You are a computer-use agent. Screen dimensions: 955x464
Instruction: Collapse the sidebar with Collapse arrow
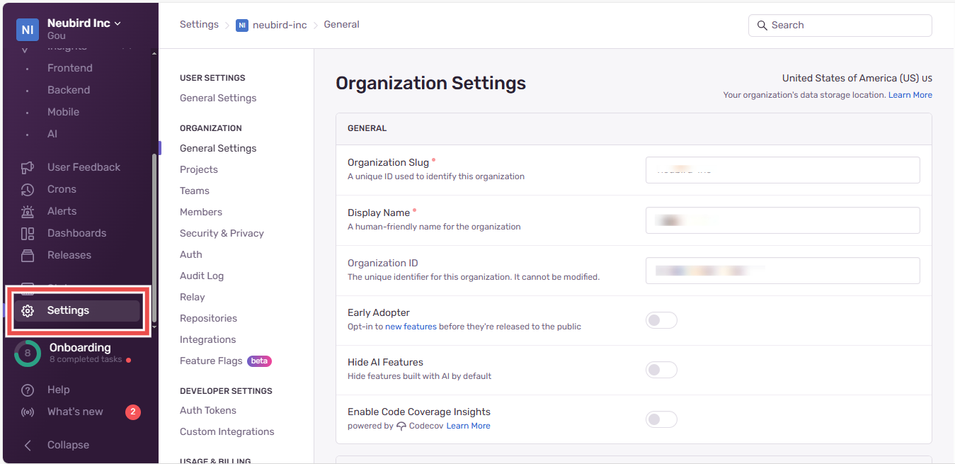28,445
